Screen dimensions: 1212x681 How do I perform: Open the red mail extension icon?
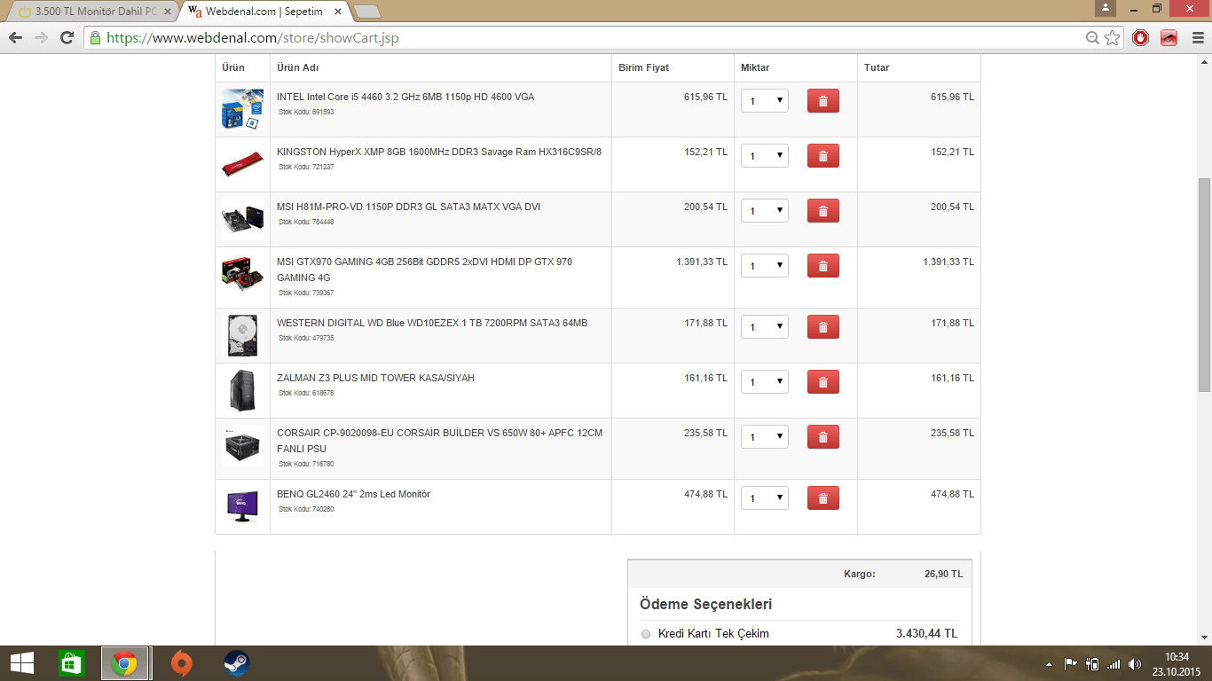click(1169, 38)
